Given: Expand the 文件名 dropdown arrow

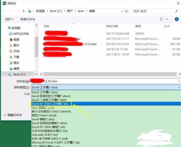Looking at the screenshot, I should (179, 81).
